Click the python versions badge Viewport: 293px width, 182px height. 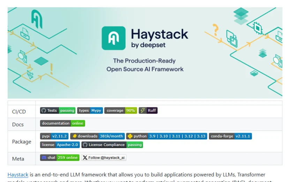pos(167,136)
